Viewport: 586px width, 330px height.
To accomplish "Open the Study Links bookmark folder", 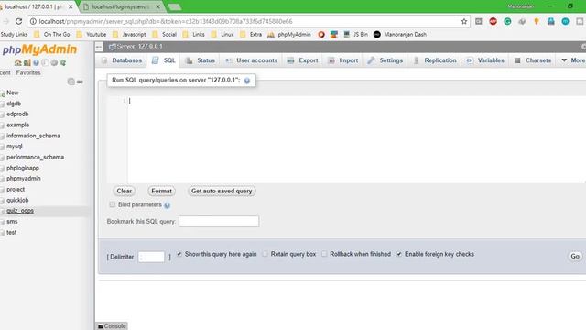I will pos(14,35).
